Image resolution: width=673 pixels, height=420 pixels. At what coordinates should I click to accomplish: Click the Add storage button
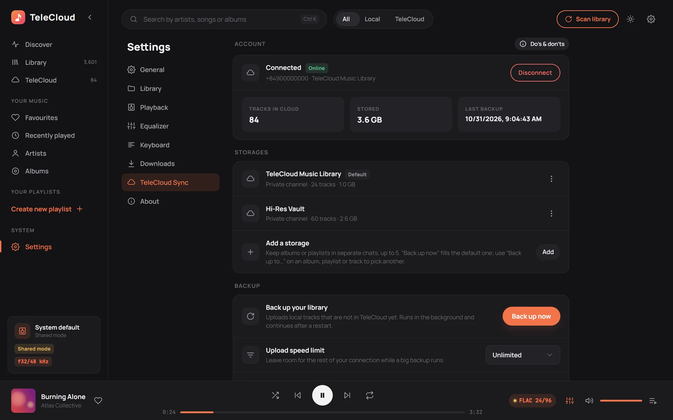click(548, 252)
